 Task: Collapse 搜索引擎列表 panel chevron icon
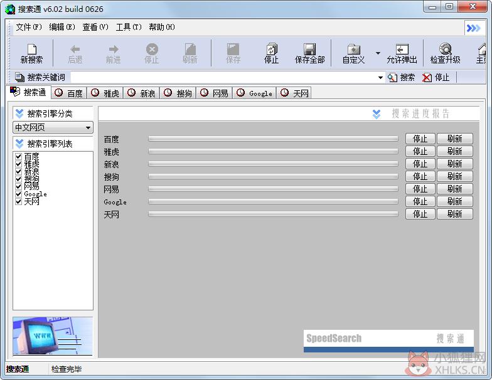(19, 144)
